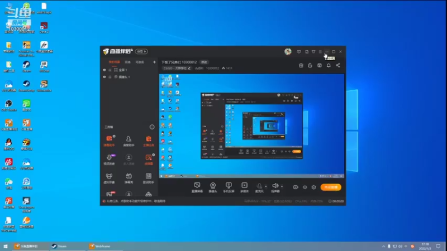Click the 修改 button beside the stream title

point(204,62)
